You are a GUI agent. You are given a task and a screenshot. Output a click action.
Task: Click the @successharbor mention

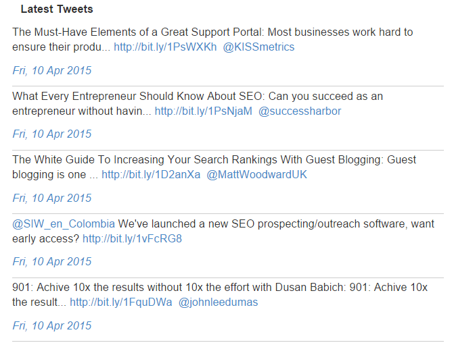click(300, 111)
